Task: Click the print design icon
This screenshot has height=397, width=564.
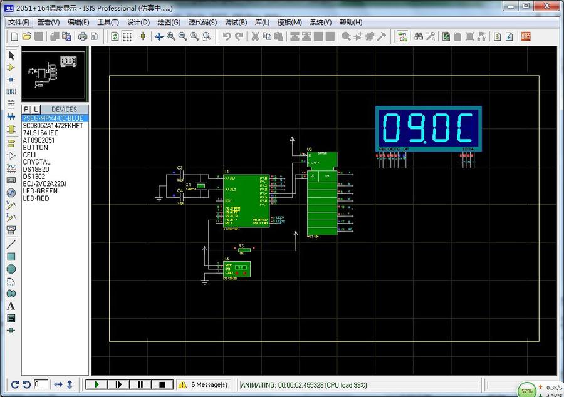Action: [x=83, y=37]
